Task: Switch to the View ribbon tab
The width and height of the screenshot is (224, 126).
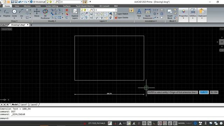Action: (17, 6)
